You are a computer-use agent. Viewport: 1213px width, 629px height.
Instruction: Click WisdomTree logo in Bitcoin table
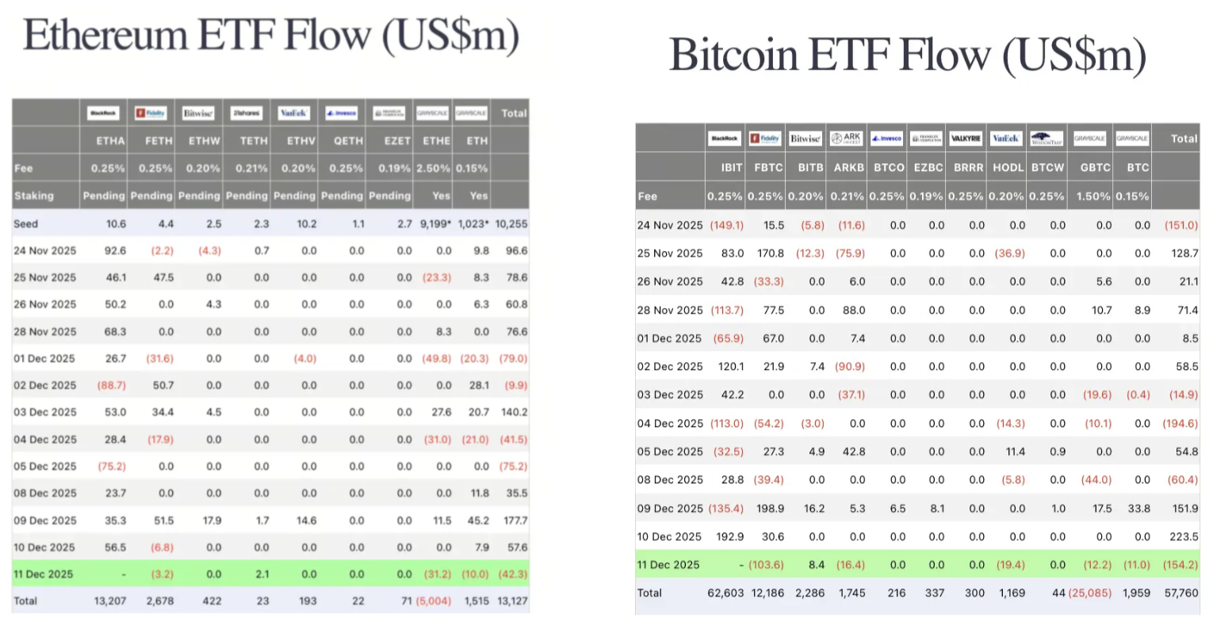[1047, 139]
